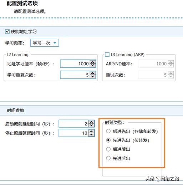Decrement 停止流后延迟时间 spinner down arrow
This screenshot has height=185, width=183.
pyautogui.click(x=91, y=135)
